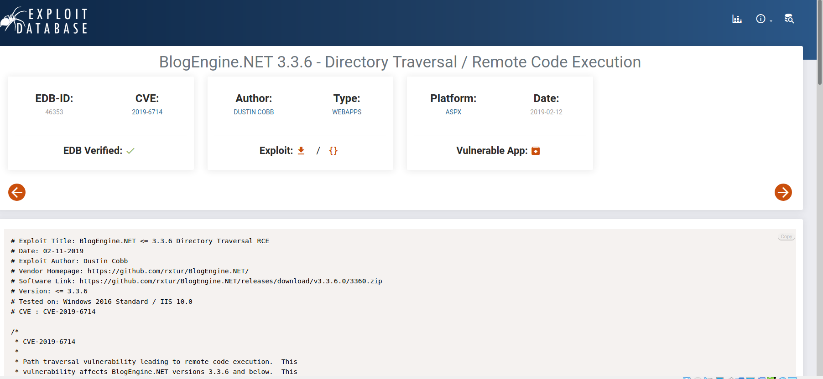Click the '# Version: <= 3.3.6' line

click(x=49, y=291)
